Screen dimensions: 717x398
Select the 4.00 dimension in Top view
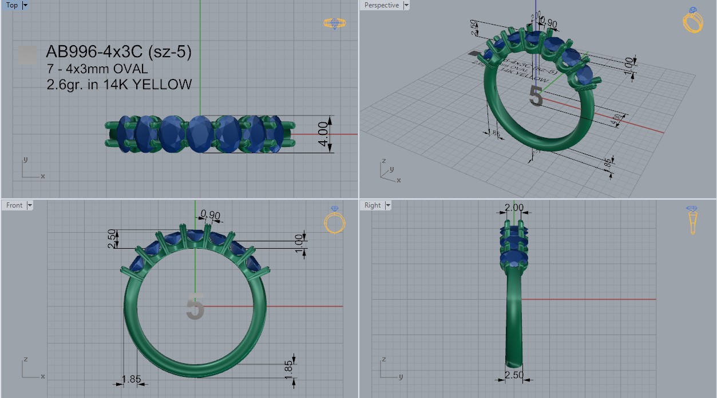pos(323,135)
